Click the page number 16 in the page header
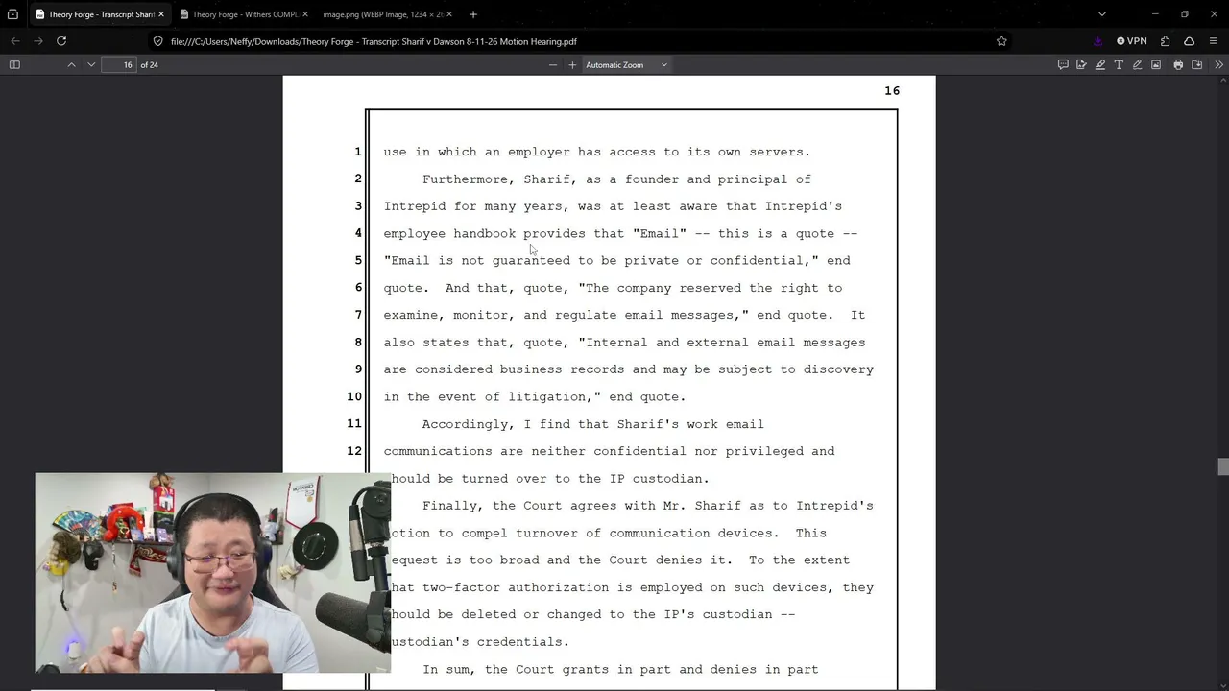Viewport: 1229px width, 691px height. tap(892, 90)
